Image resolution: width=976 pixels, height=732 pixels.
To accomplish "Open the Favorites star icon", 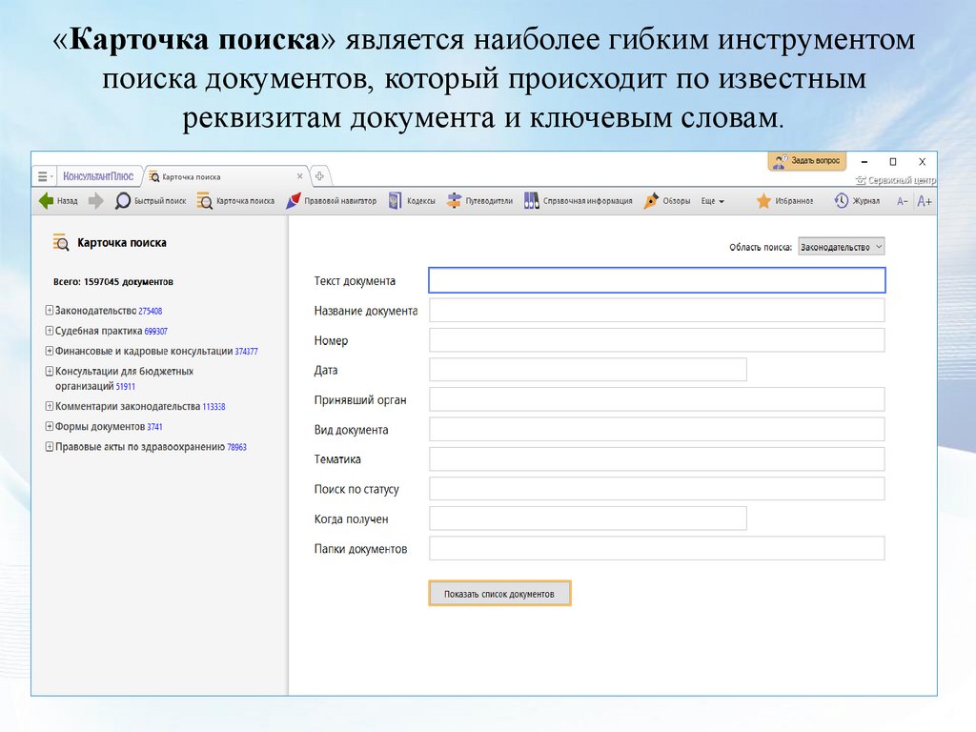I will [x=763, y=201].
